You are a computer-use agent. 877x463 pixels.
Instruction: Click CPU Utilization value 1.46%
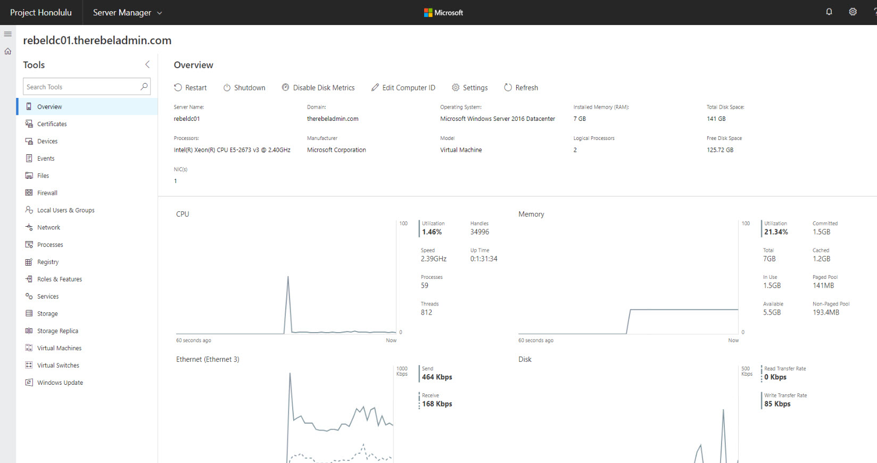coord(432,232)
